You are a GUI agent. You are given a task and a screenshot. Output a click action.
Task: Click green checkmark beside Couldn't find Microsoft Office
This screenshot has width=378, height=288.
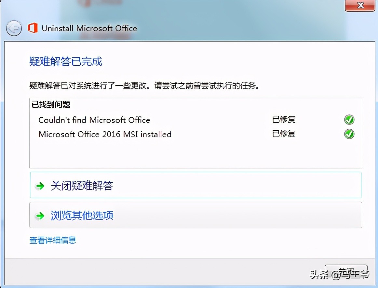[x=349, y=120]
